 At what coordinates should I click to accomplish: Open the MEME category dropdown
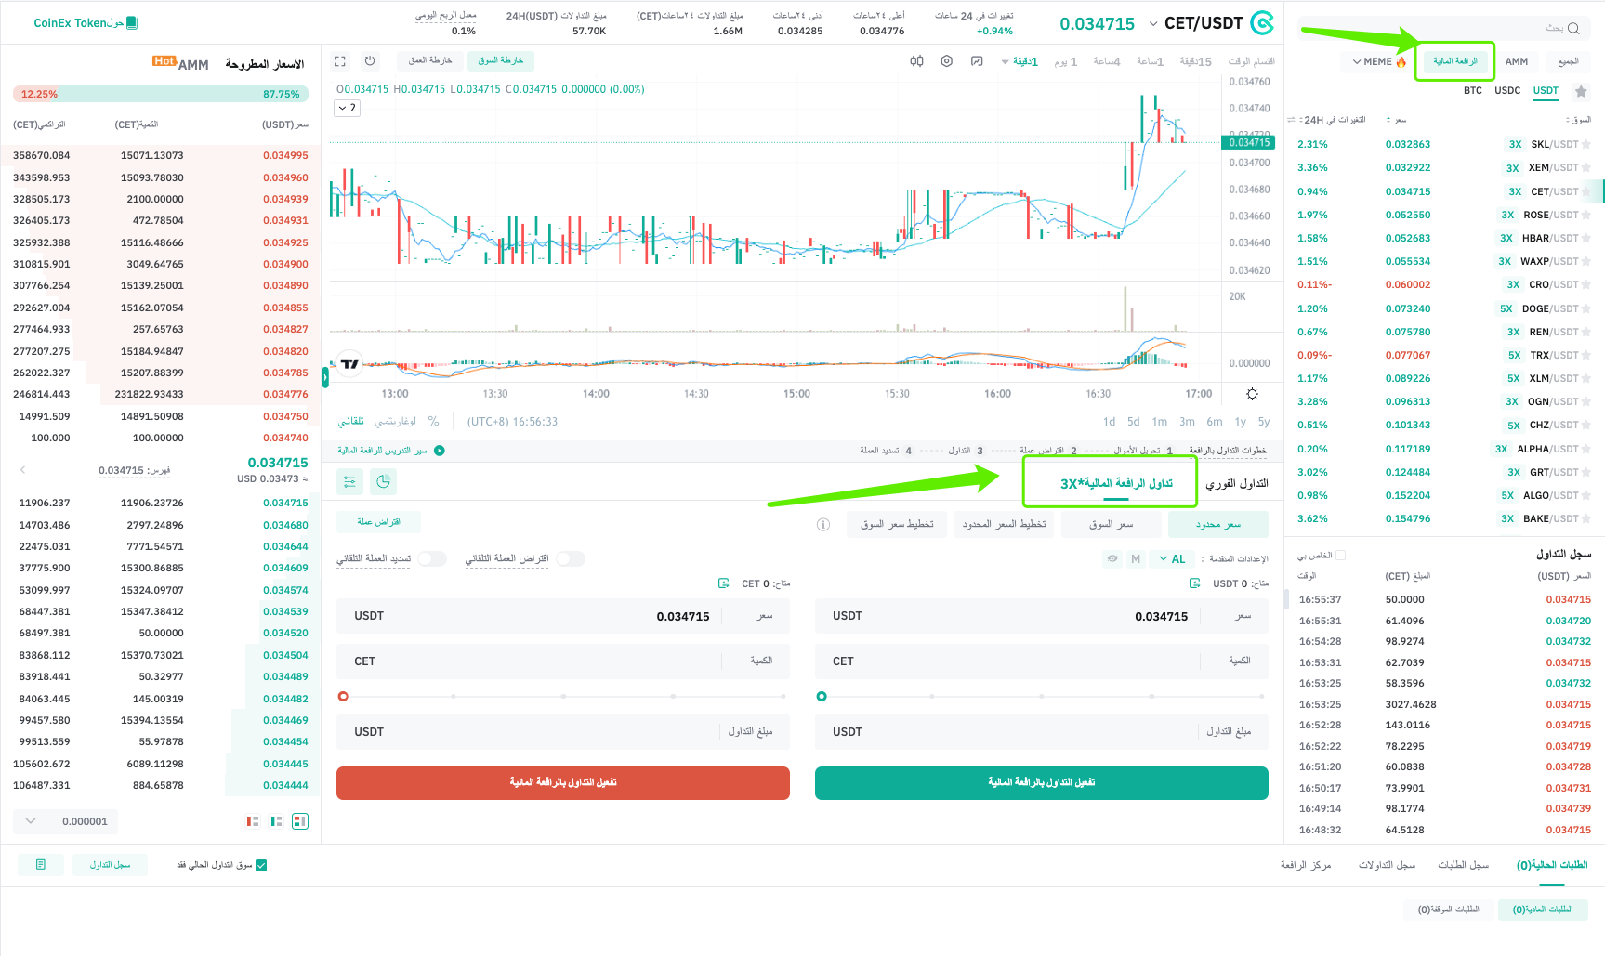pos(1379,61)
